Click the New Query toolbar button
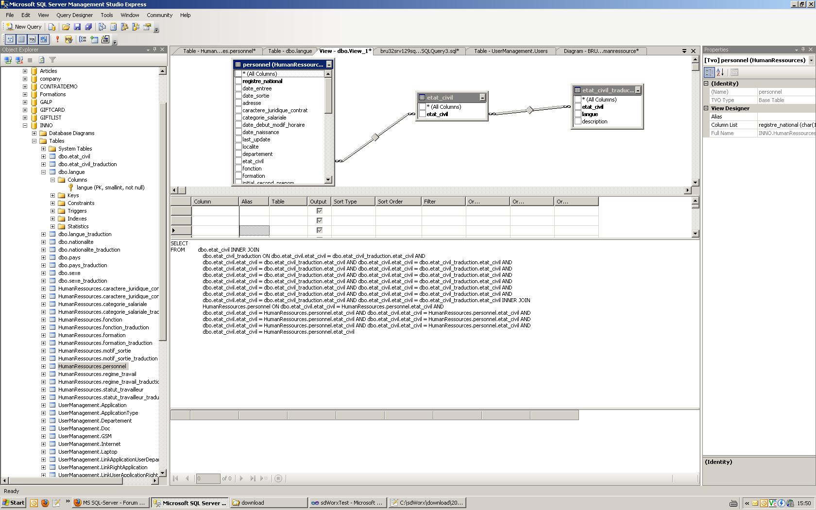Image resolution: width=816 pixels, height=510 pixels. [24, 27]
